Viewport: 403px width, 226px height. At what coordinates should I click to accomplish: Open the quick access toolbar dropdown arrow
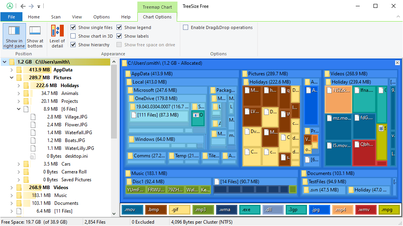[39, 6]
